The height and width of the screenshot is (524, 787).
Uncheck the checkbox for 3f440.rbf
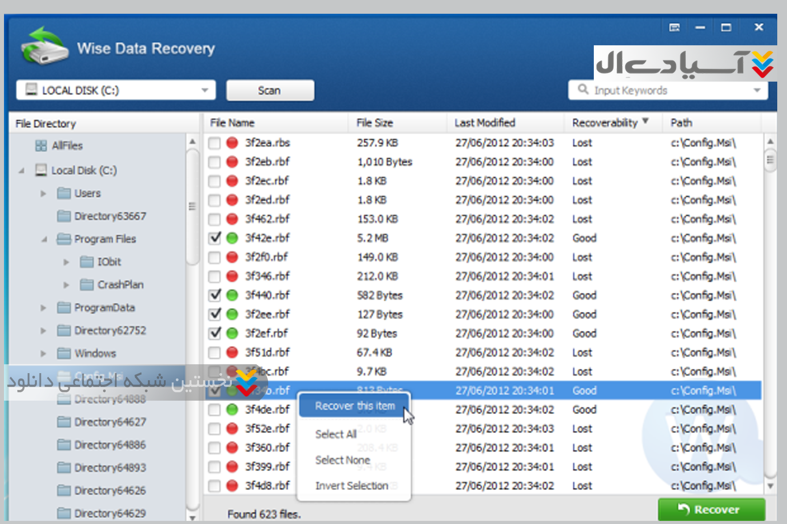(x=215, y=295)
